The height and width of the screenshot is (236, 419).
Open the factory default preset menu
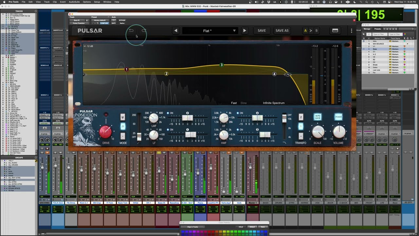(x=100, y=20)
